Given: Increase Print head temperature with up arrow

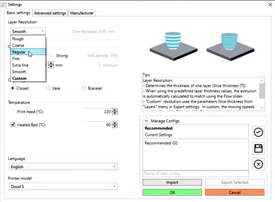Looking at the screenshot, I should click(x=115, y=110).
